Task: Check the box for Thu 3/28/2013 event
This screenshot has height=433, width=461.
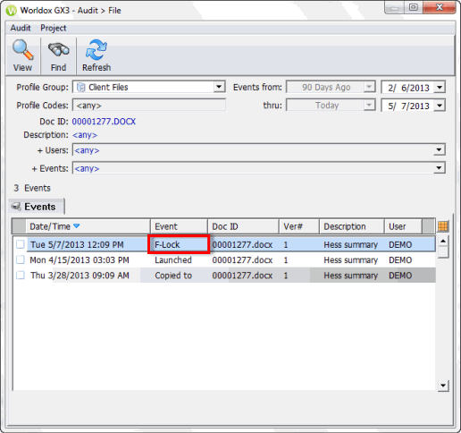Action: coord(21,275)
